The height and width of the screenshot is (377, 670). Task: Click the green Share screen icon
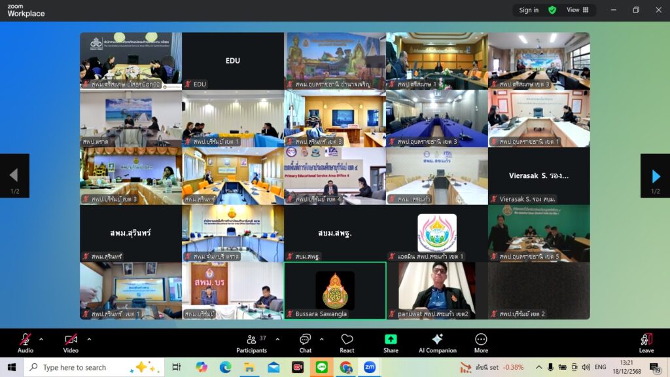[391, 339]
